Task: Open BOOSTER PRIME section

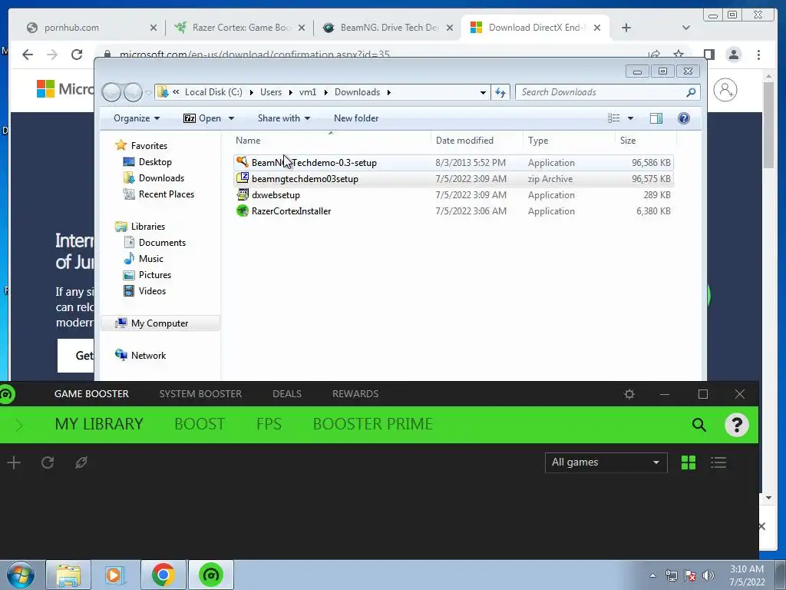Action: (372, 424)
